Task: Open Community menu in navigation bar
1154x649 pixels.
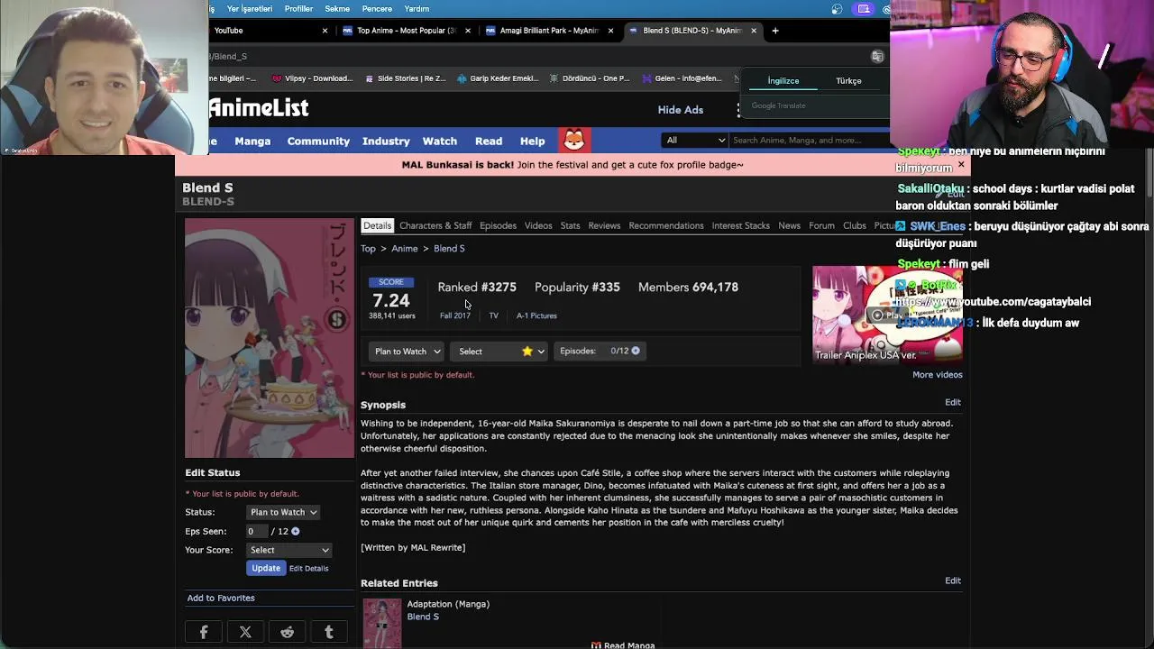Action: click(x=318, y=142)
